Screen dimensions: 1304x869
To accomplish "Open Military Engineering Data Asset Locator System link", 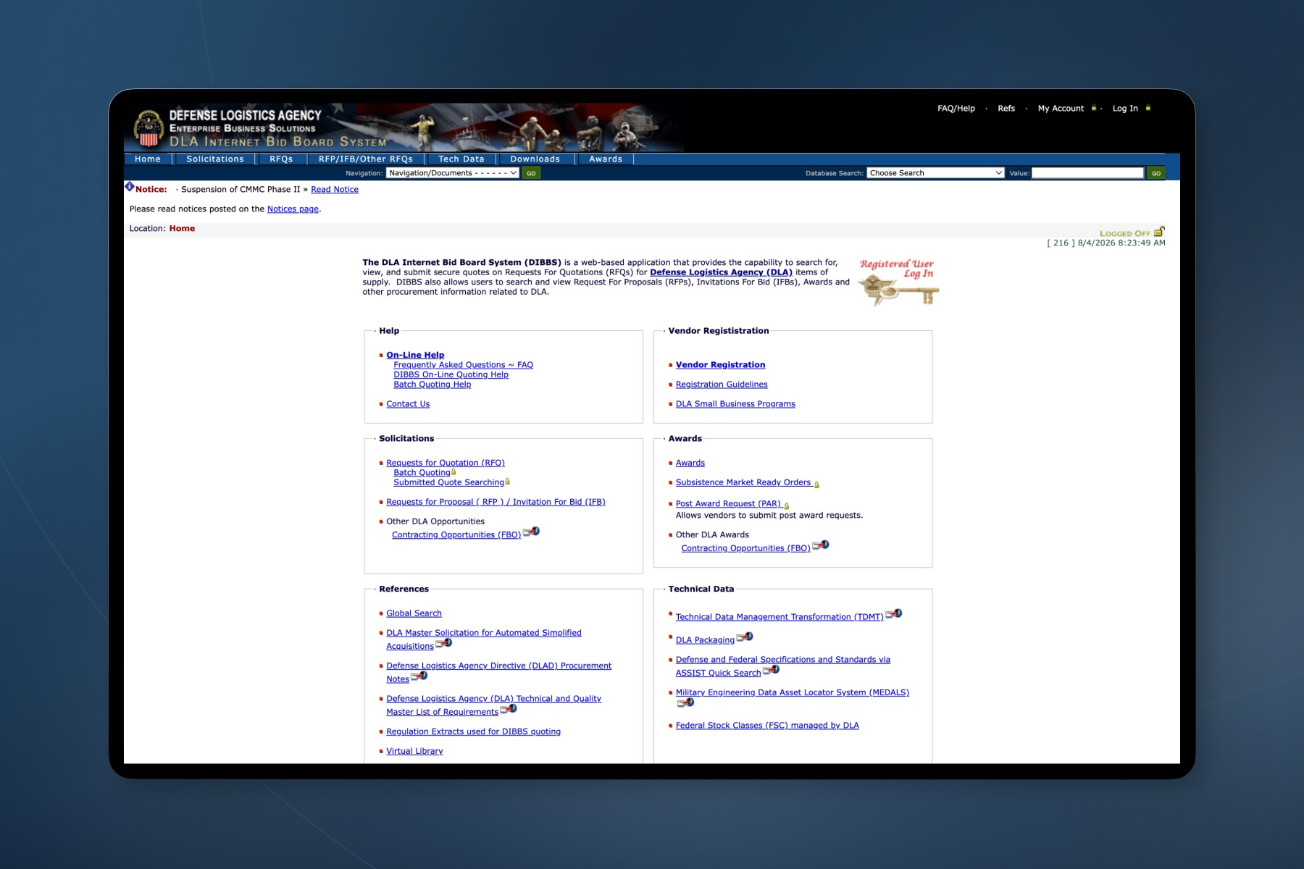I will pos(792,692).
